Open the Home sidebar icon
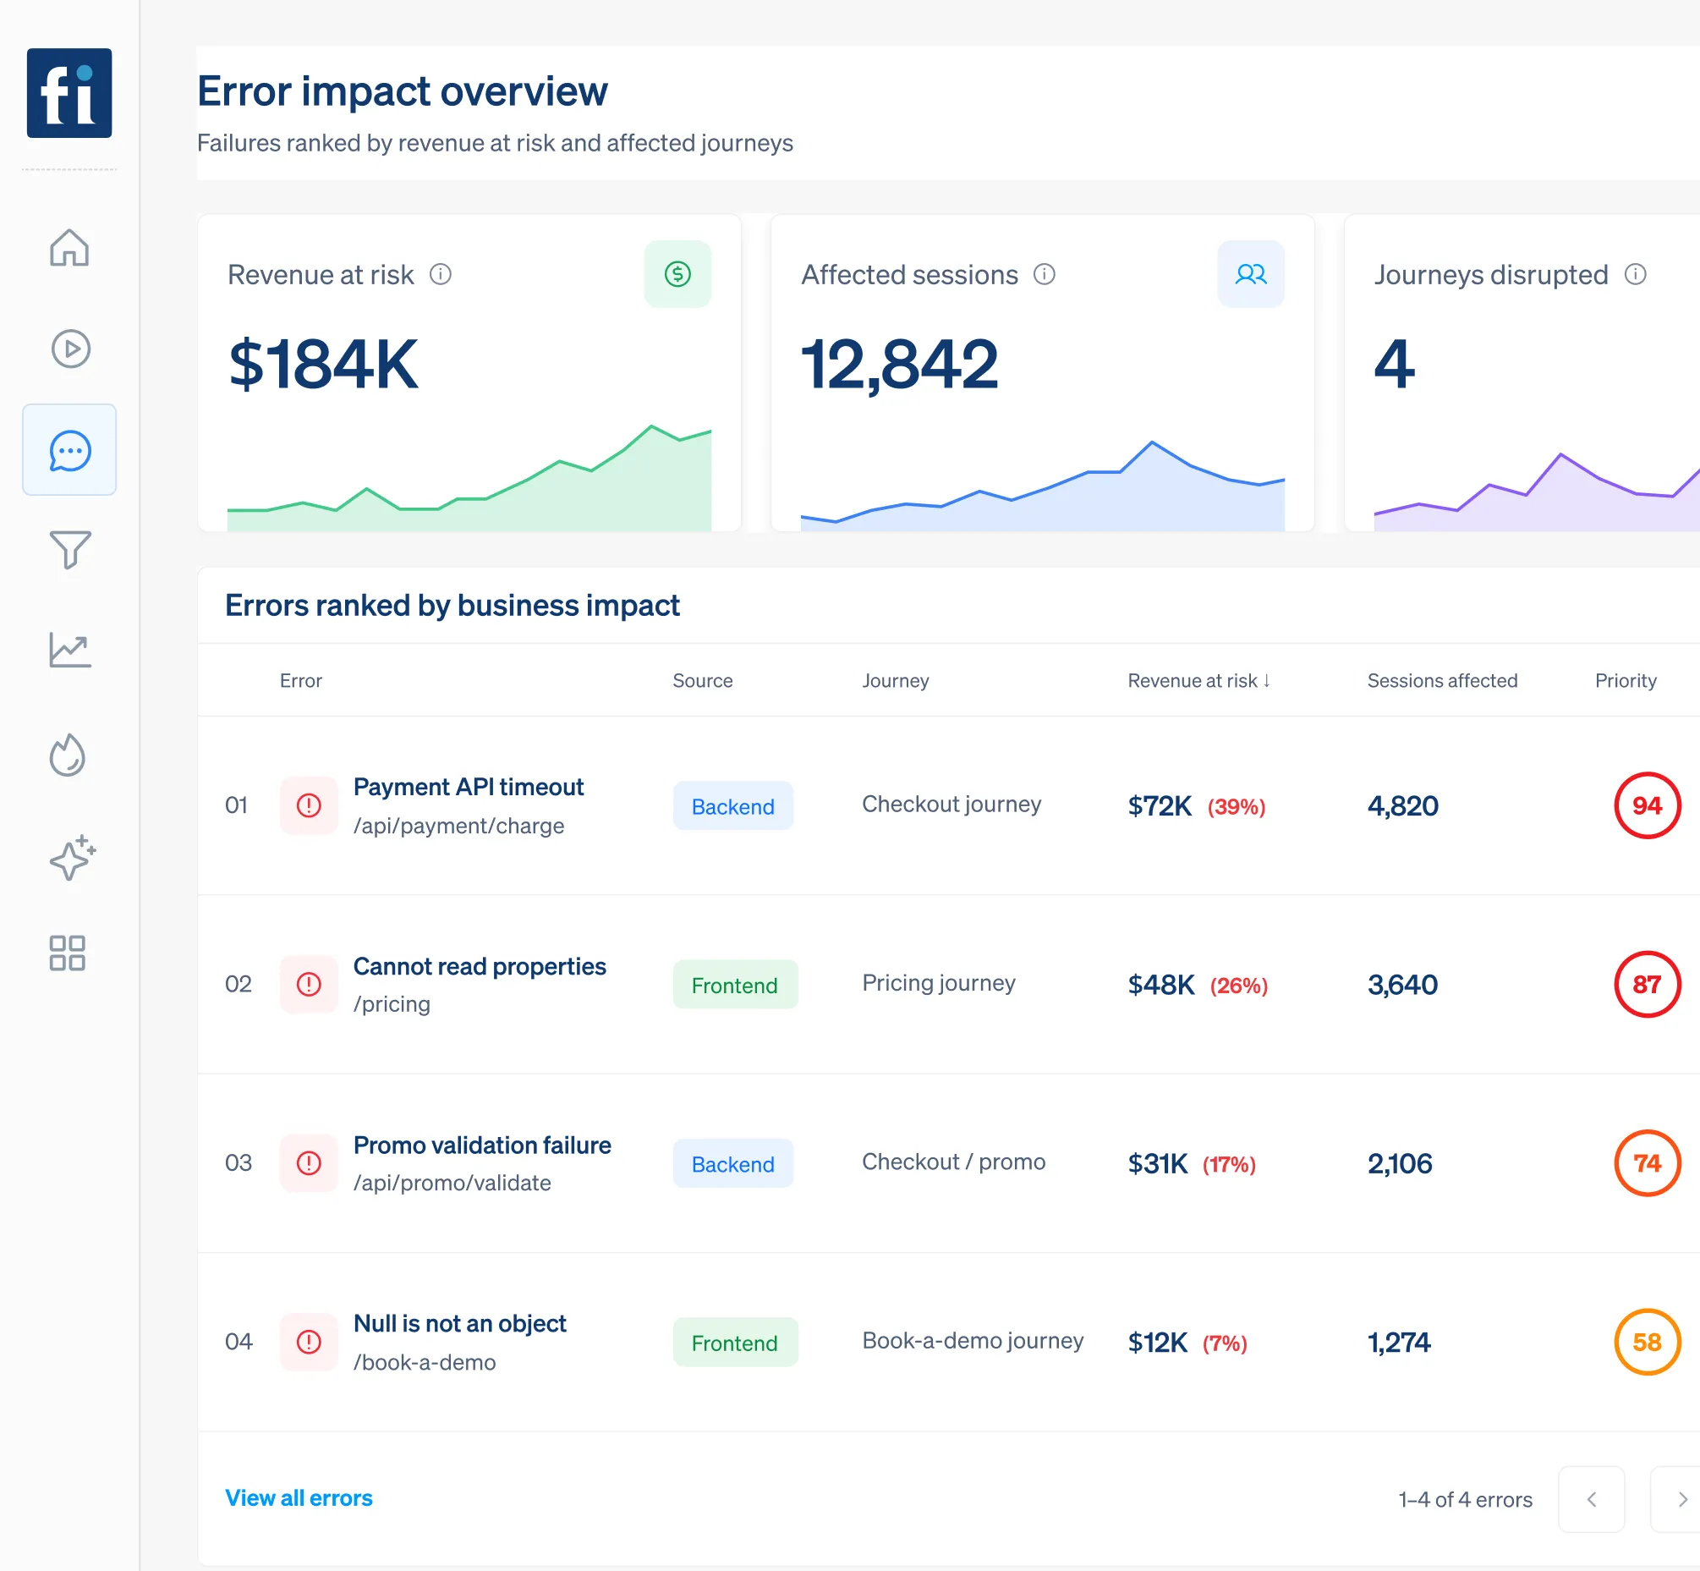Viewport: 1700px width, 1571px height. (69, 247)
